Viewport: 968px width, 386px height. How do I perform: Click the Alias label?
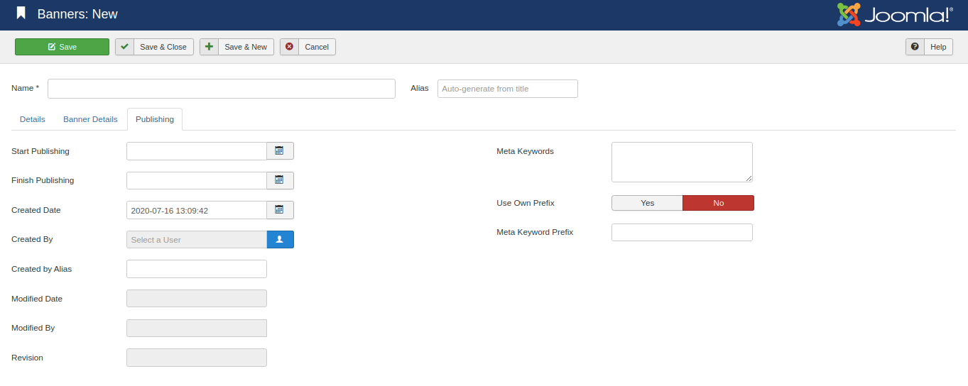click(x=420, y=88)
